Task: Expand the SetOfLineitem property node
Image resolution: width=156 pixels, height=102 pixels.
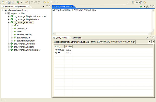Action: click(12, 38)
